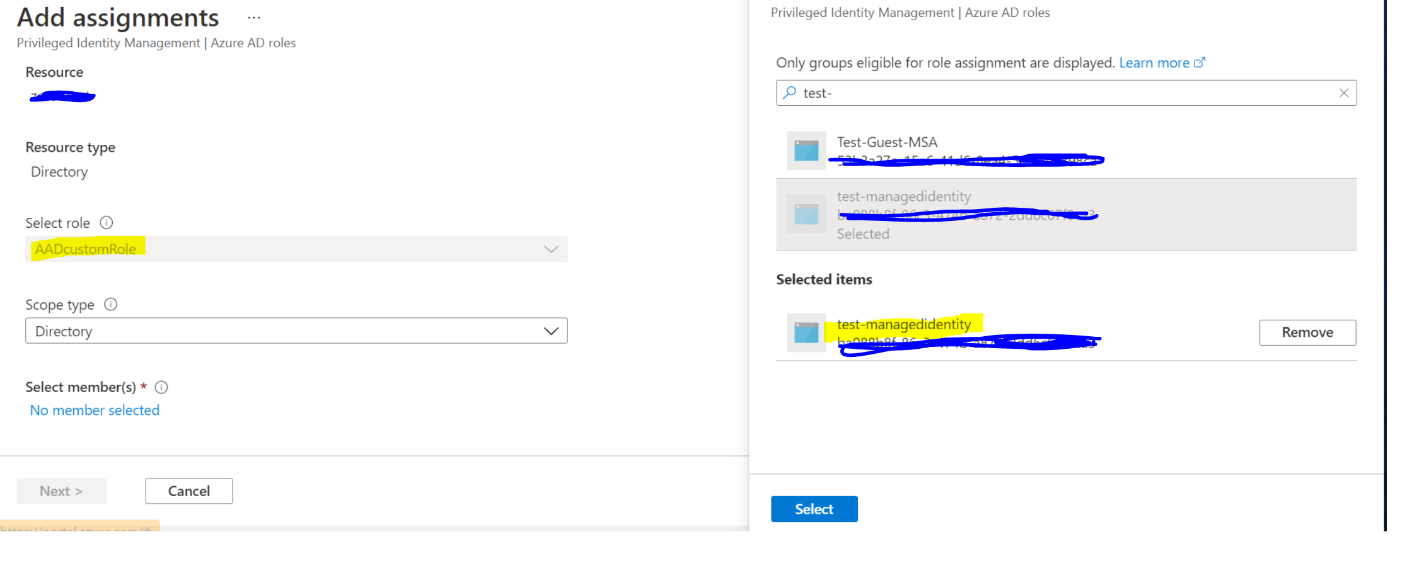Open the No member selected link

tap(95, 410)
